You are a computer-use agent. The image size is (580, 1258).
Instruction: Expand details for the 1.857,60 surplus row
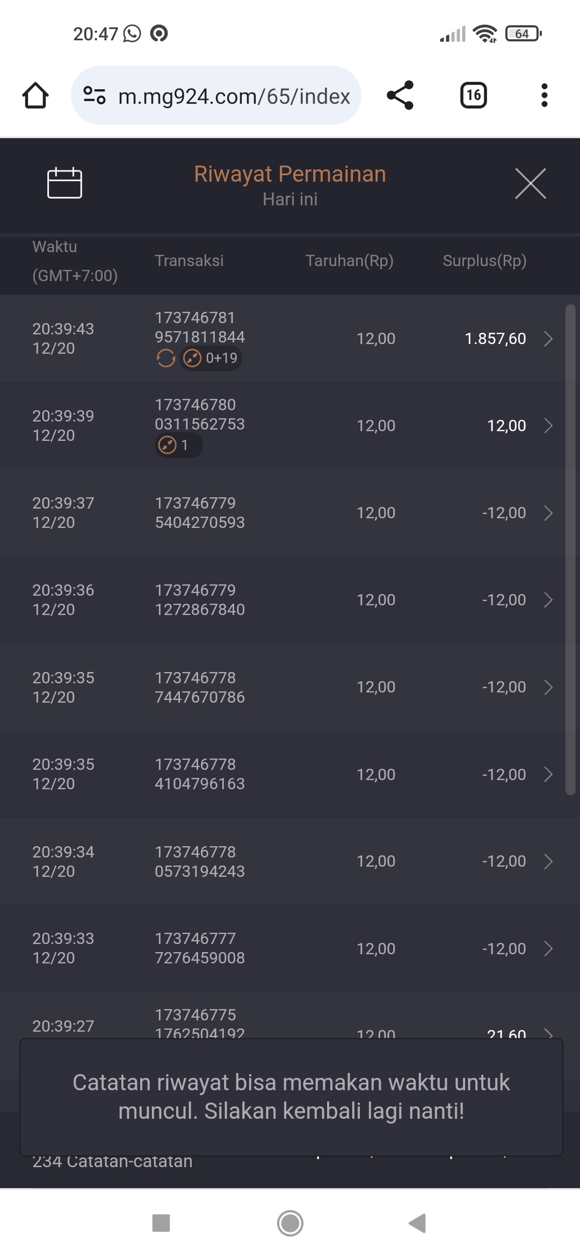click(548, 339)
